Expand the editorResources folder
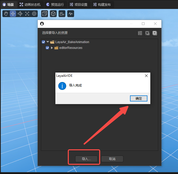Image resolution: width=178 pixels, height=174 pixels. pyautogui.click(x=52, y=48)
